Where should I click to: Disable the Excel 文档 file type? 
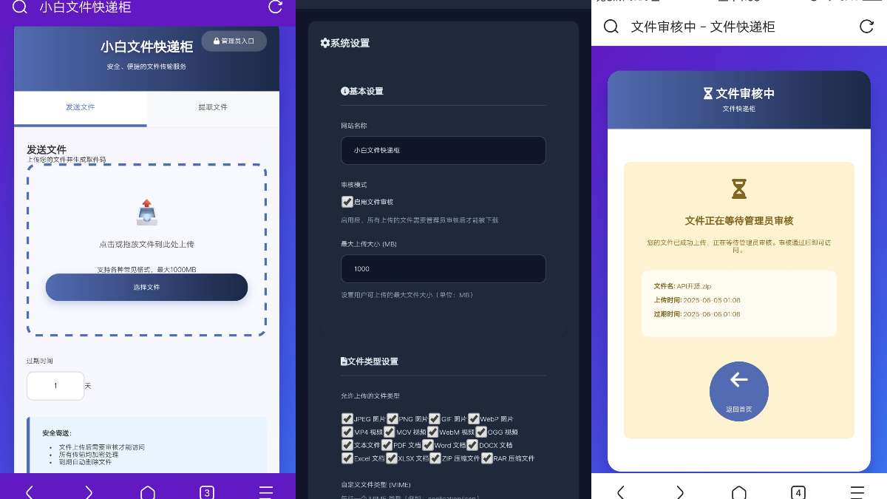(x=347, y=458)
